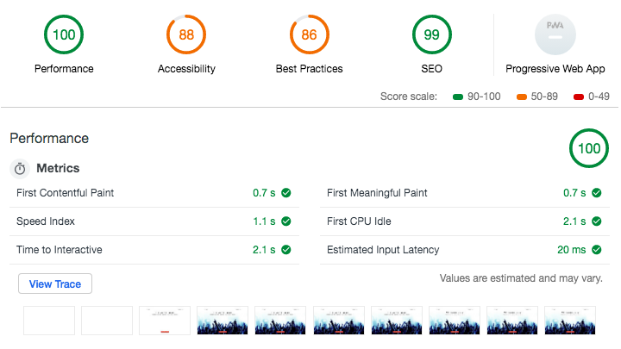Open the Performance category label link
The image size is (621, 349).
click(x=64, y=69)
